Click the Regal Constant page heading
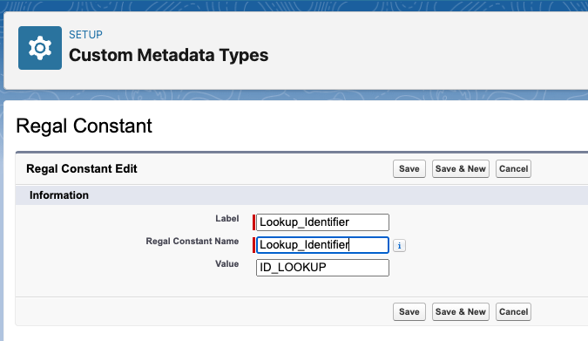This screenshot has width=588, height=341. click(84, 126)
